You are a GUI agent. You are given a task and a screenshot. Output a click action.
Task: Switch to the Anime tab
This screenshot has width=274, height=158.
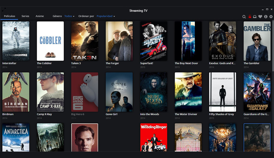(x=40, y=16)
